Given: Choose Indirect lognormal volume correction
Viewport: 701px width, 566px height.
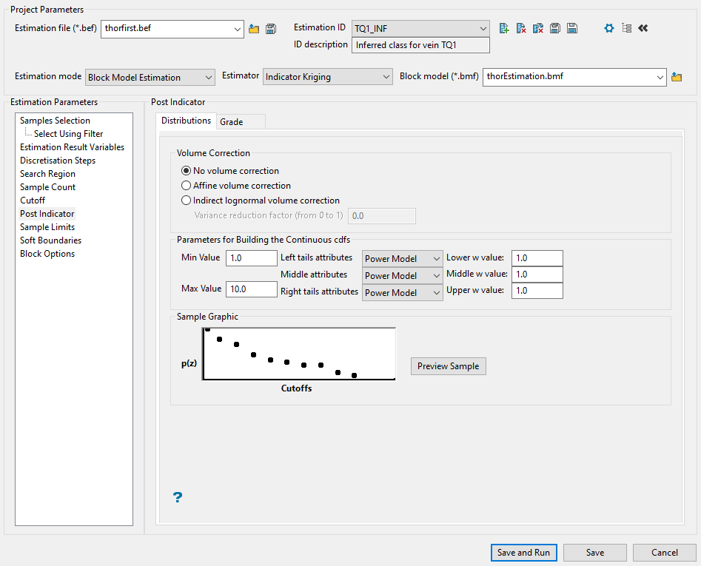Looking at the screenshot, I should [187, 201].
